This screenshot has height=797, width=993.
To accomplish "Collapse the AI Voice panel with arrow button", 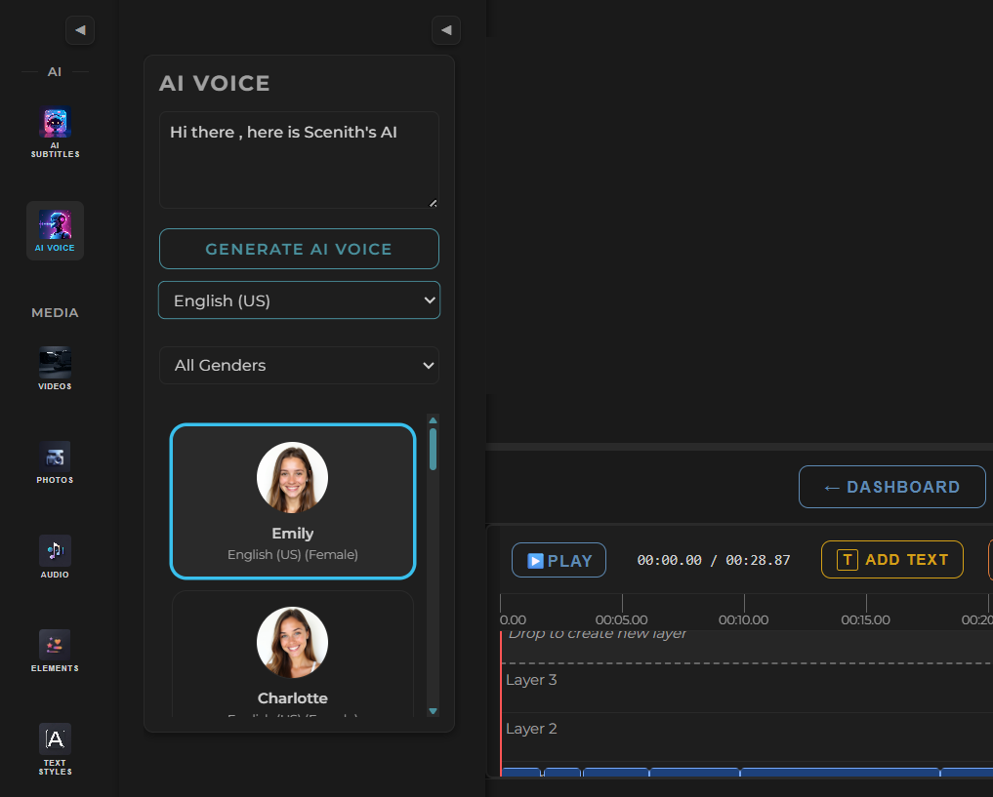I will tap(446, 29).
